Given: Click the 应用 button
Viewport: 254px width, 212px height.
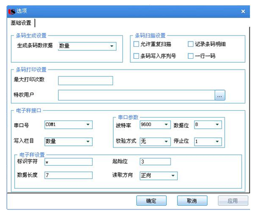Looking at the screenshot, I should tap(233, 201).
